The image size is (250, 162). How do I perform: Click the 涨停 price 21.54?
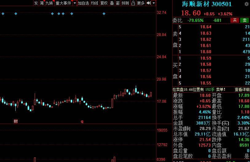[205, 140]
